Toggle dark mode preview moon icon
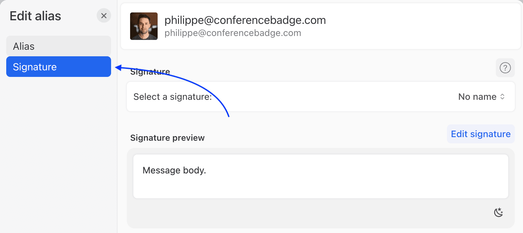 pyautogui.click(x=498, y=212)
